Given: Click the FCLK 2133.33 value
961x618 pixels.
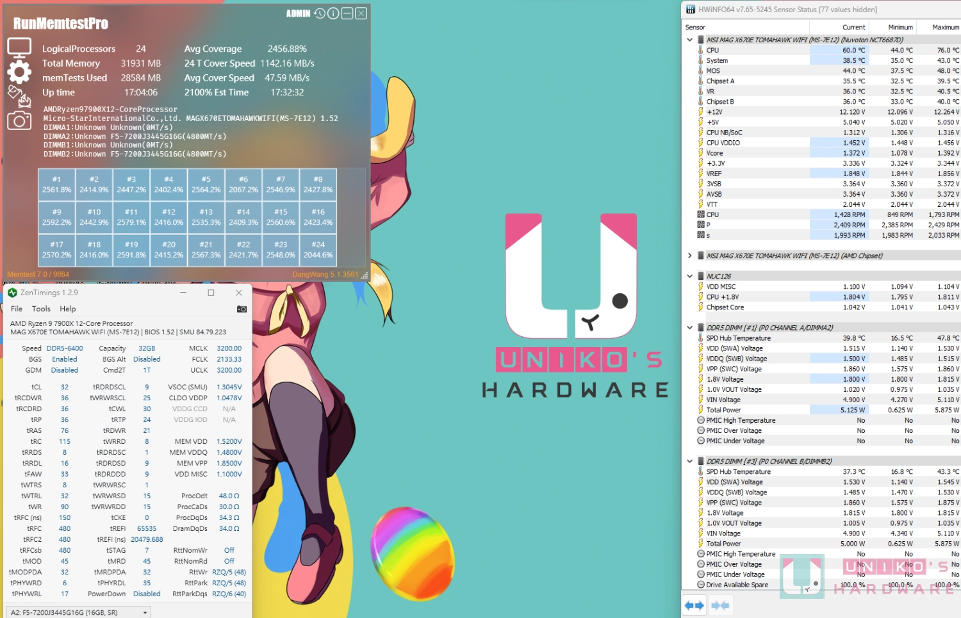Looking at the screenshot, I should coord(229,359).
